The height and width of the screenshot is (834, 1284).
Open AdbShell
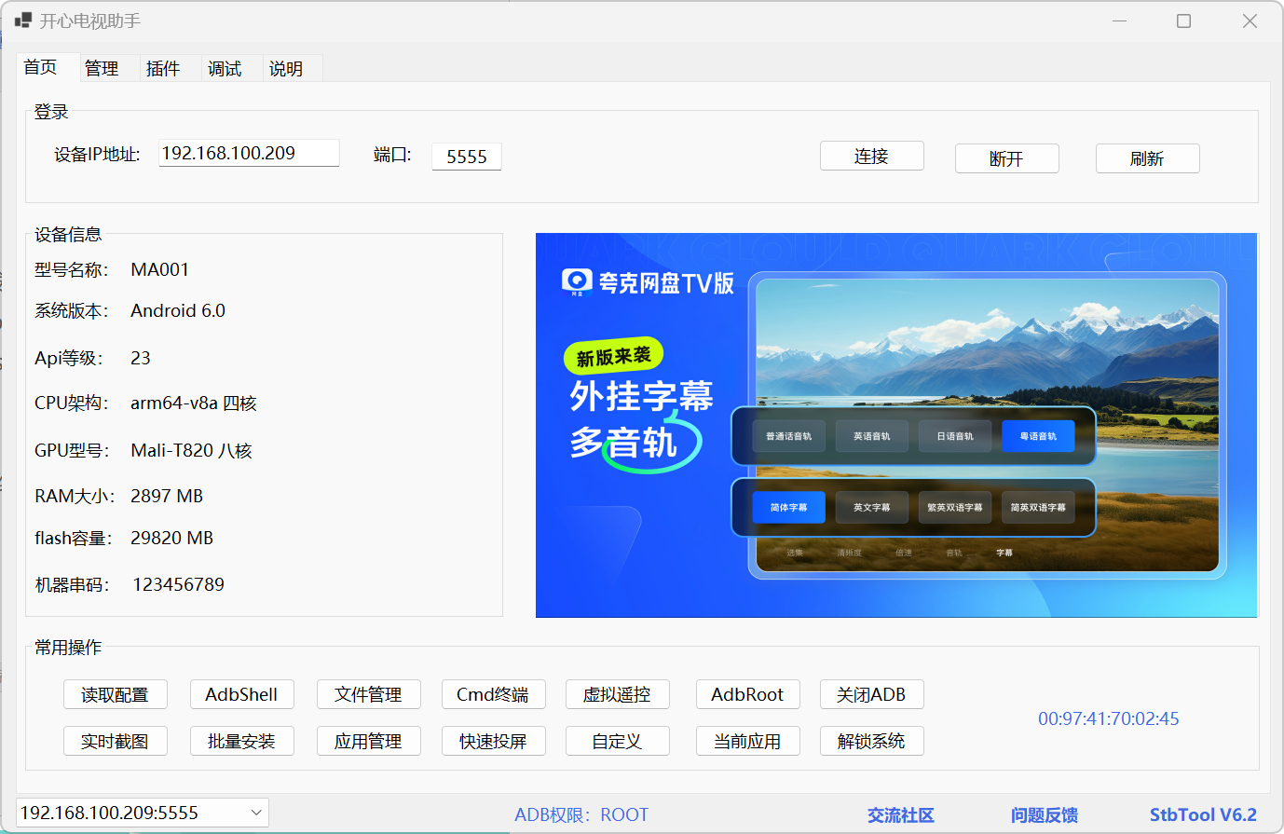[x=242, y=695]
